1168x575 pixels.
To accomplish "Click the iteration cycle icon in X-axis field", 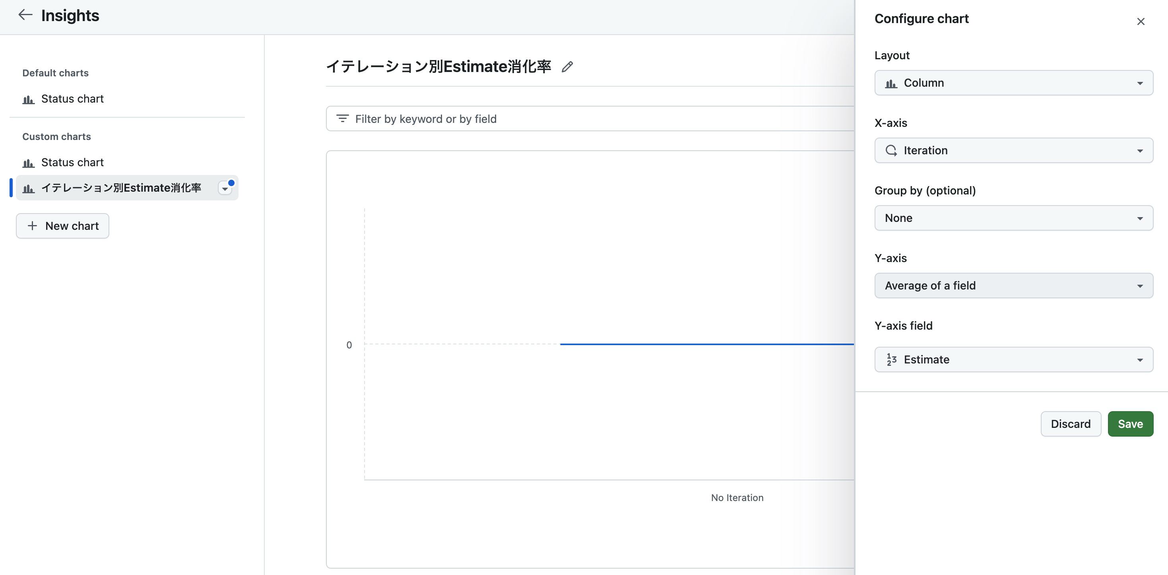I will click(891, 151).
